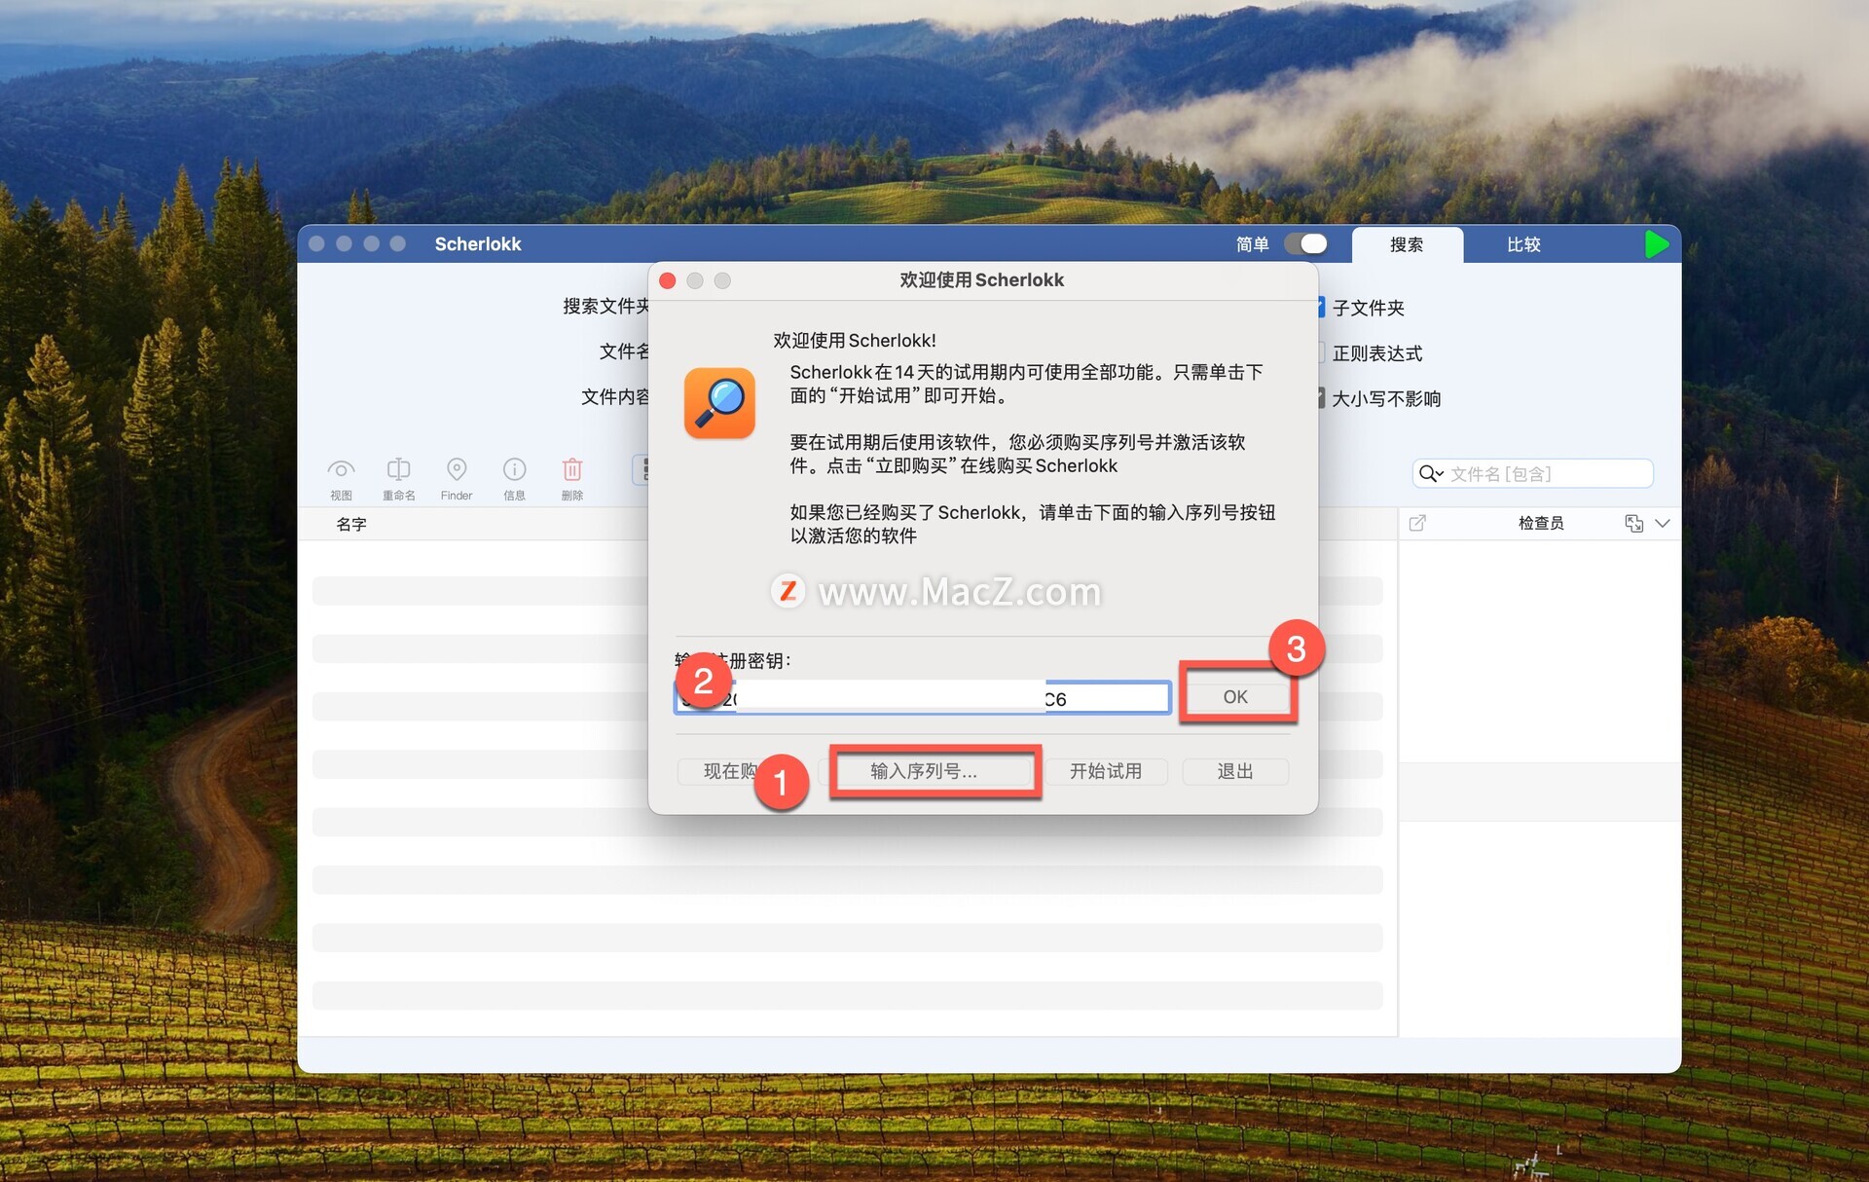
Task: Click the 视图 eye icon
Action: [341, 470]
